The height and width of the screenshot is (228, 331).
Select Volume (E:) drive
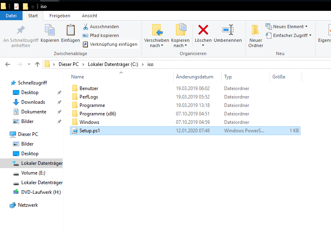tap(33, 173)
